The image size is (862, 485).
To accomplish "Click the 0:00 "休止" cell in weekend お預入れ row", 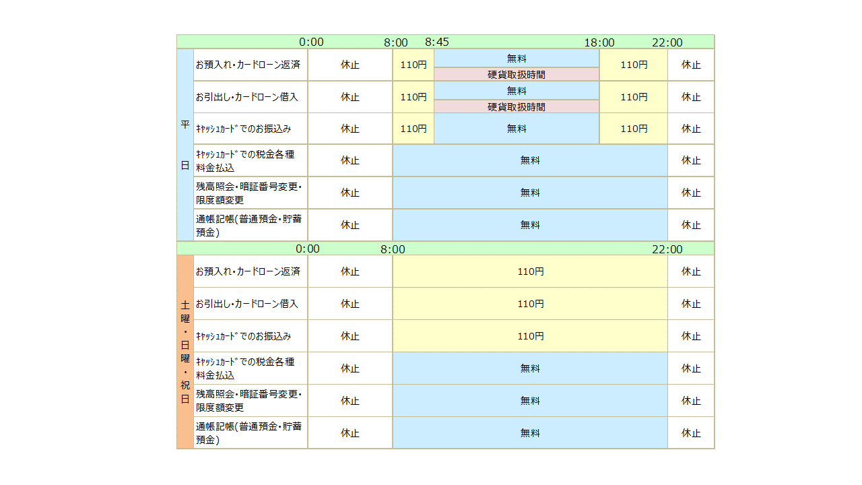I will tap(350, 271).
